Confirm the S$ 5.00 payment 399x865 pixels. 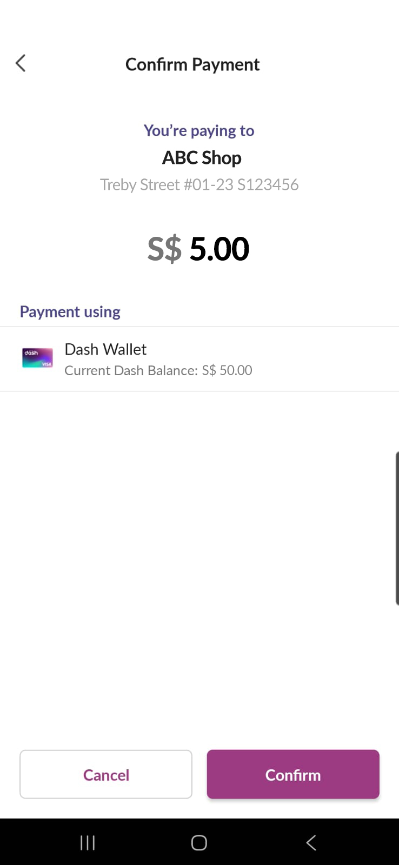tap(293, 774)
